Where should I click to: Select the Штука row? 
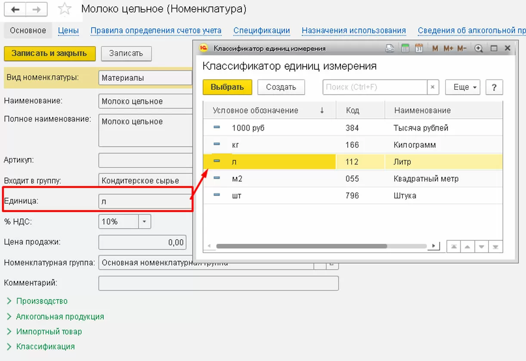353,196
